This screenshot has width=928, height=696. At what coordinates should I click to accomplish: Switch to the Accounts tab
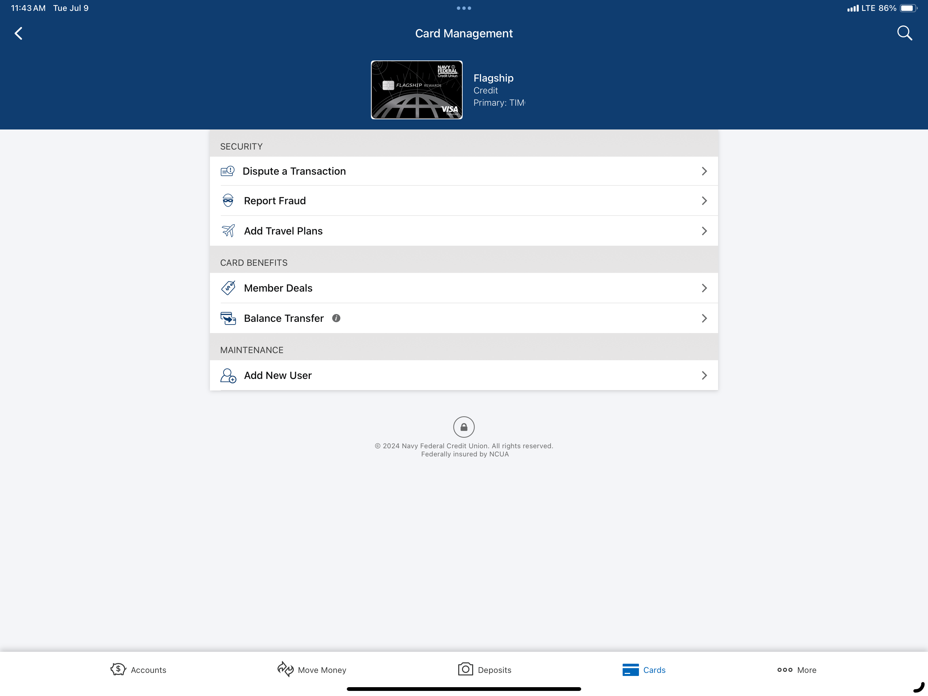tap(139, 669)
